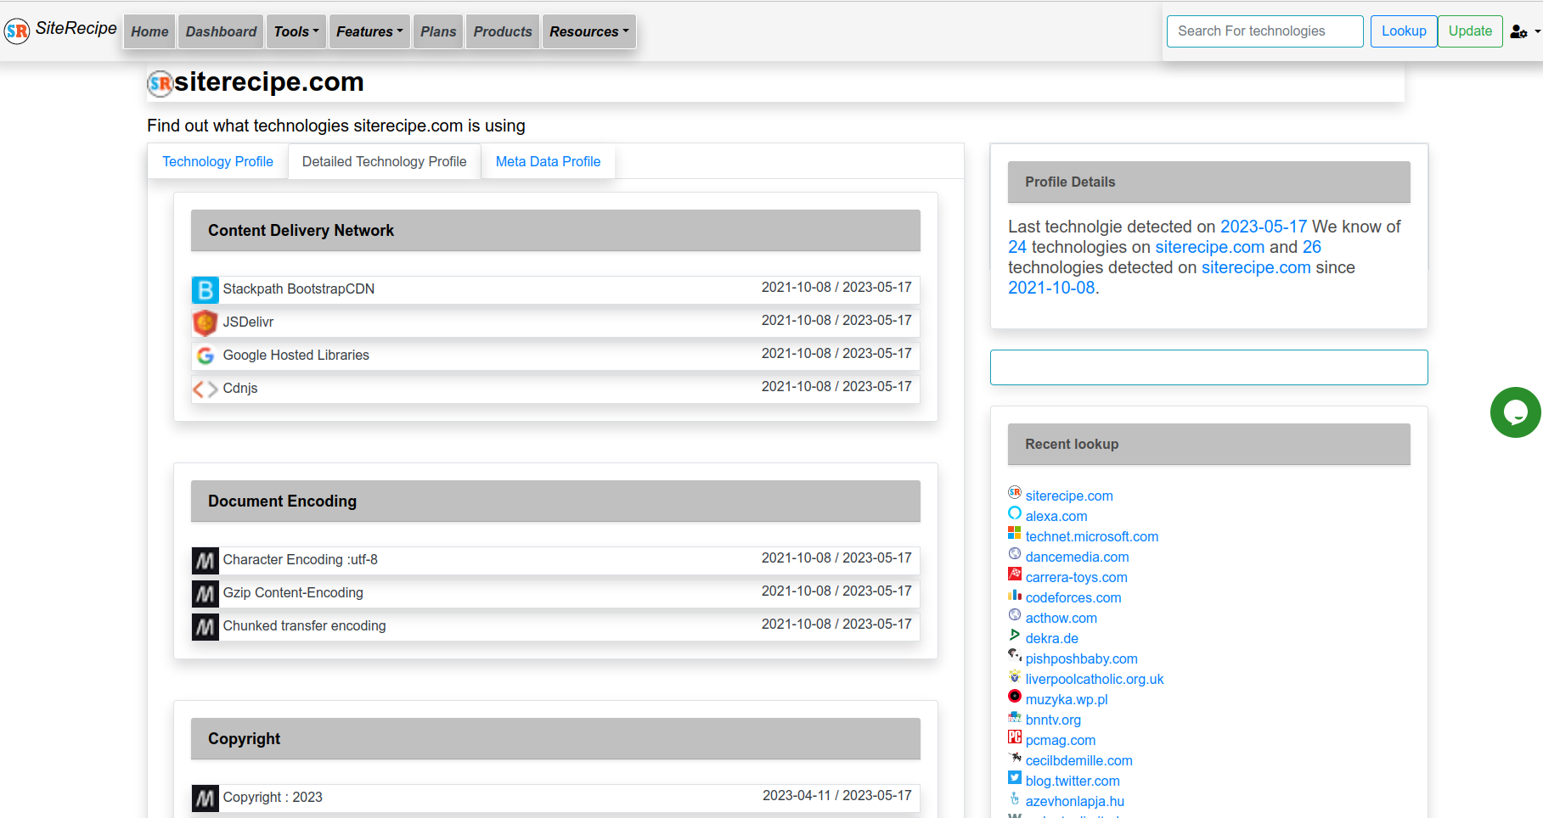Viewport: 1543px width, 818px height.
Task: Click the Chunked transfer encoding row text
Action: click(x=305, y=626)
